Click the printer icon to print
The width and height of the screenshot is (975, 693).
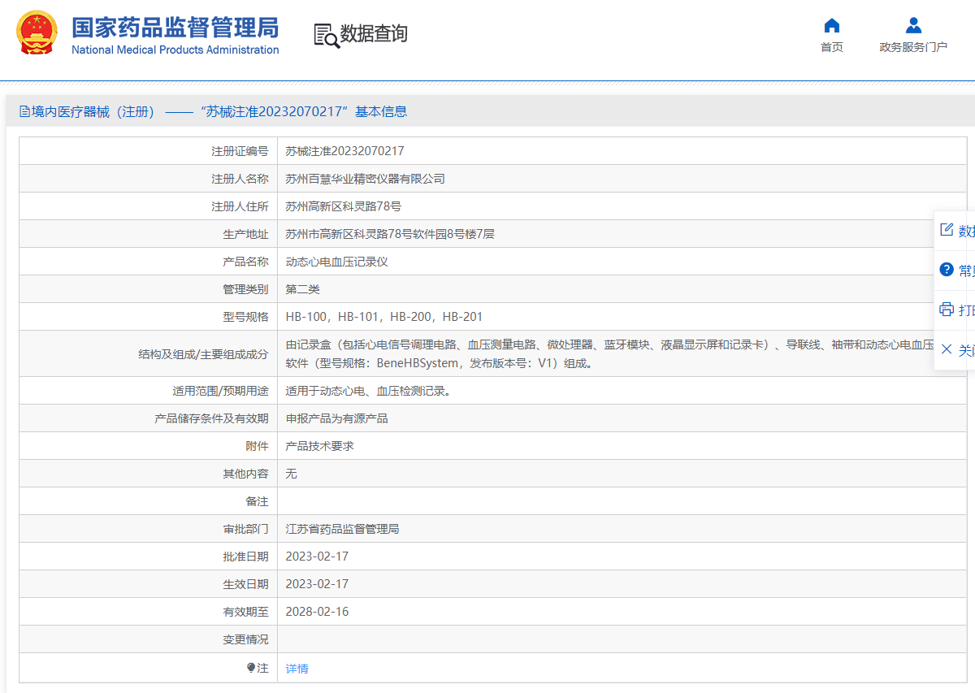[x=946, y=310]
